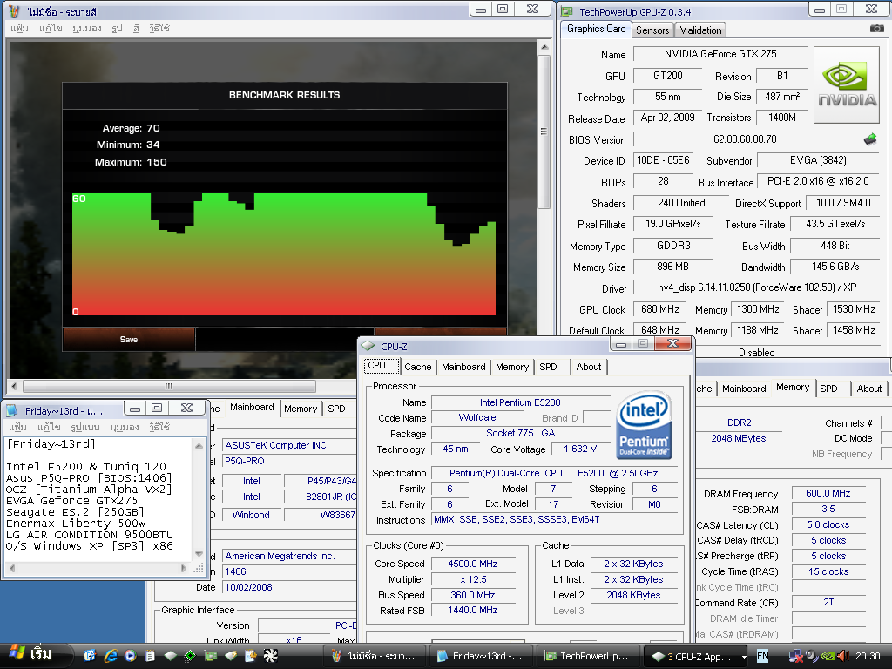892x669 pixels.
Task: Open the แก้ไข menu in Paint
Action: click(50, 28)
